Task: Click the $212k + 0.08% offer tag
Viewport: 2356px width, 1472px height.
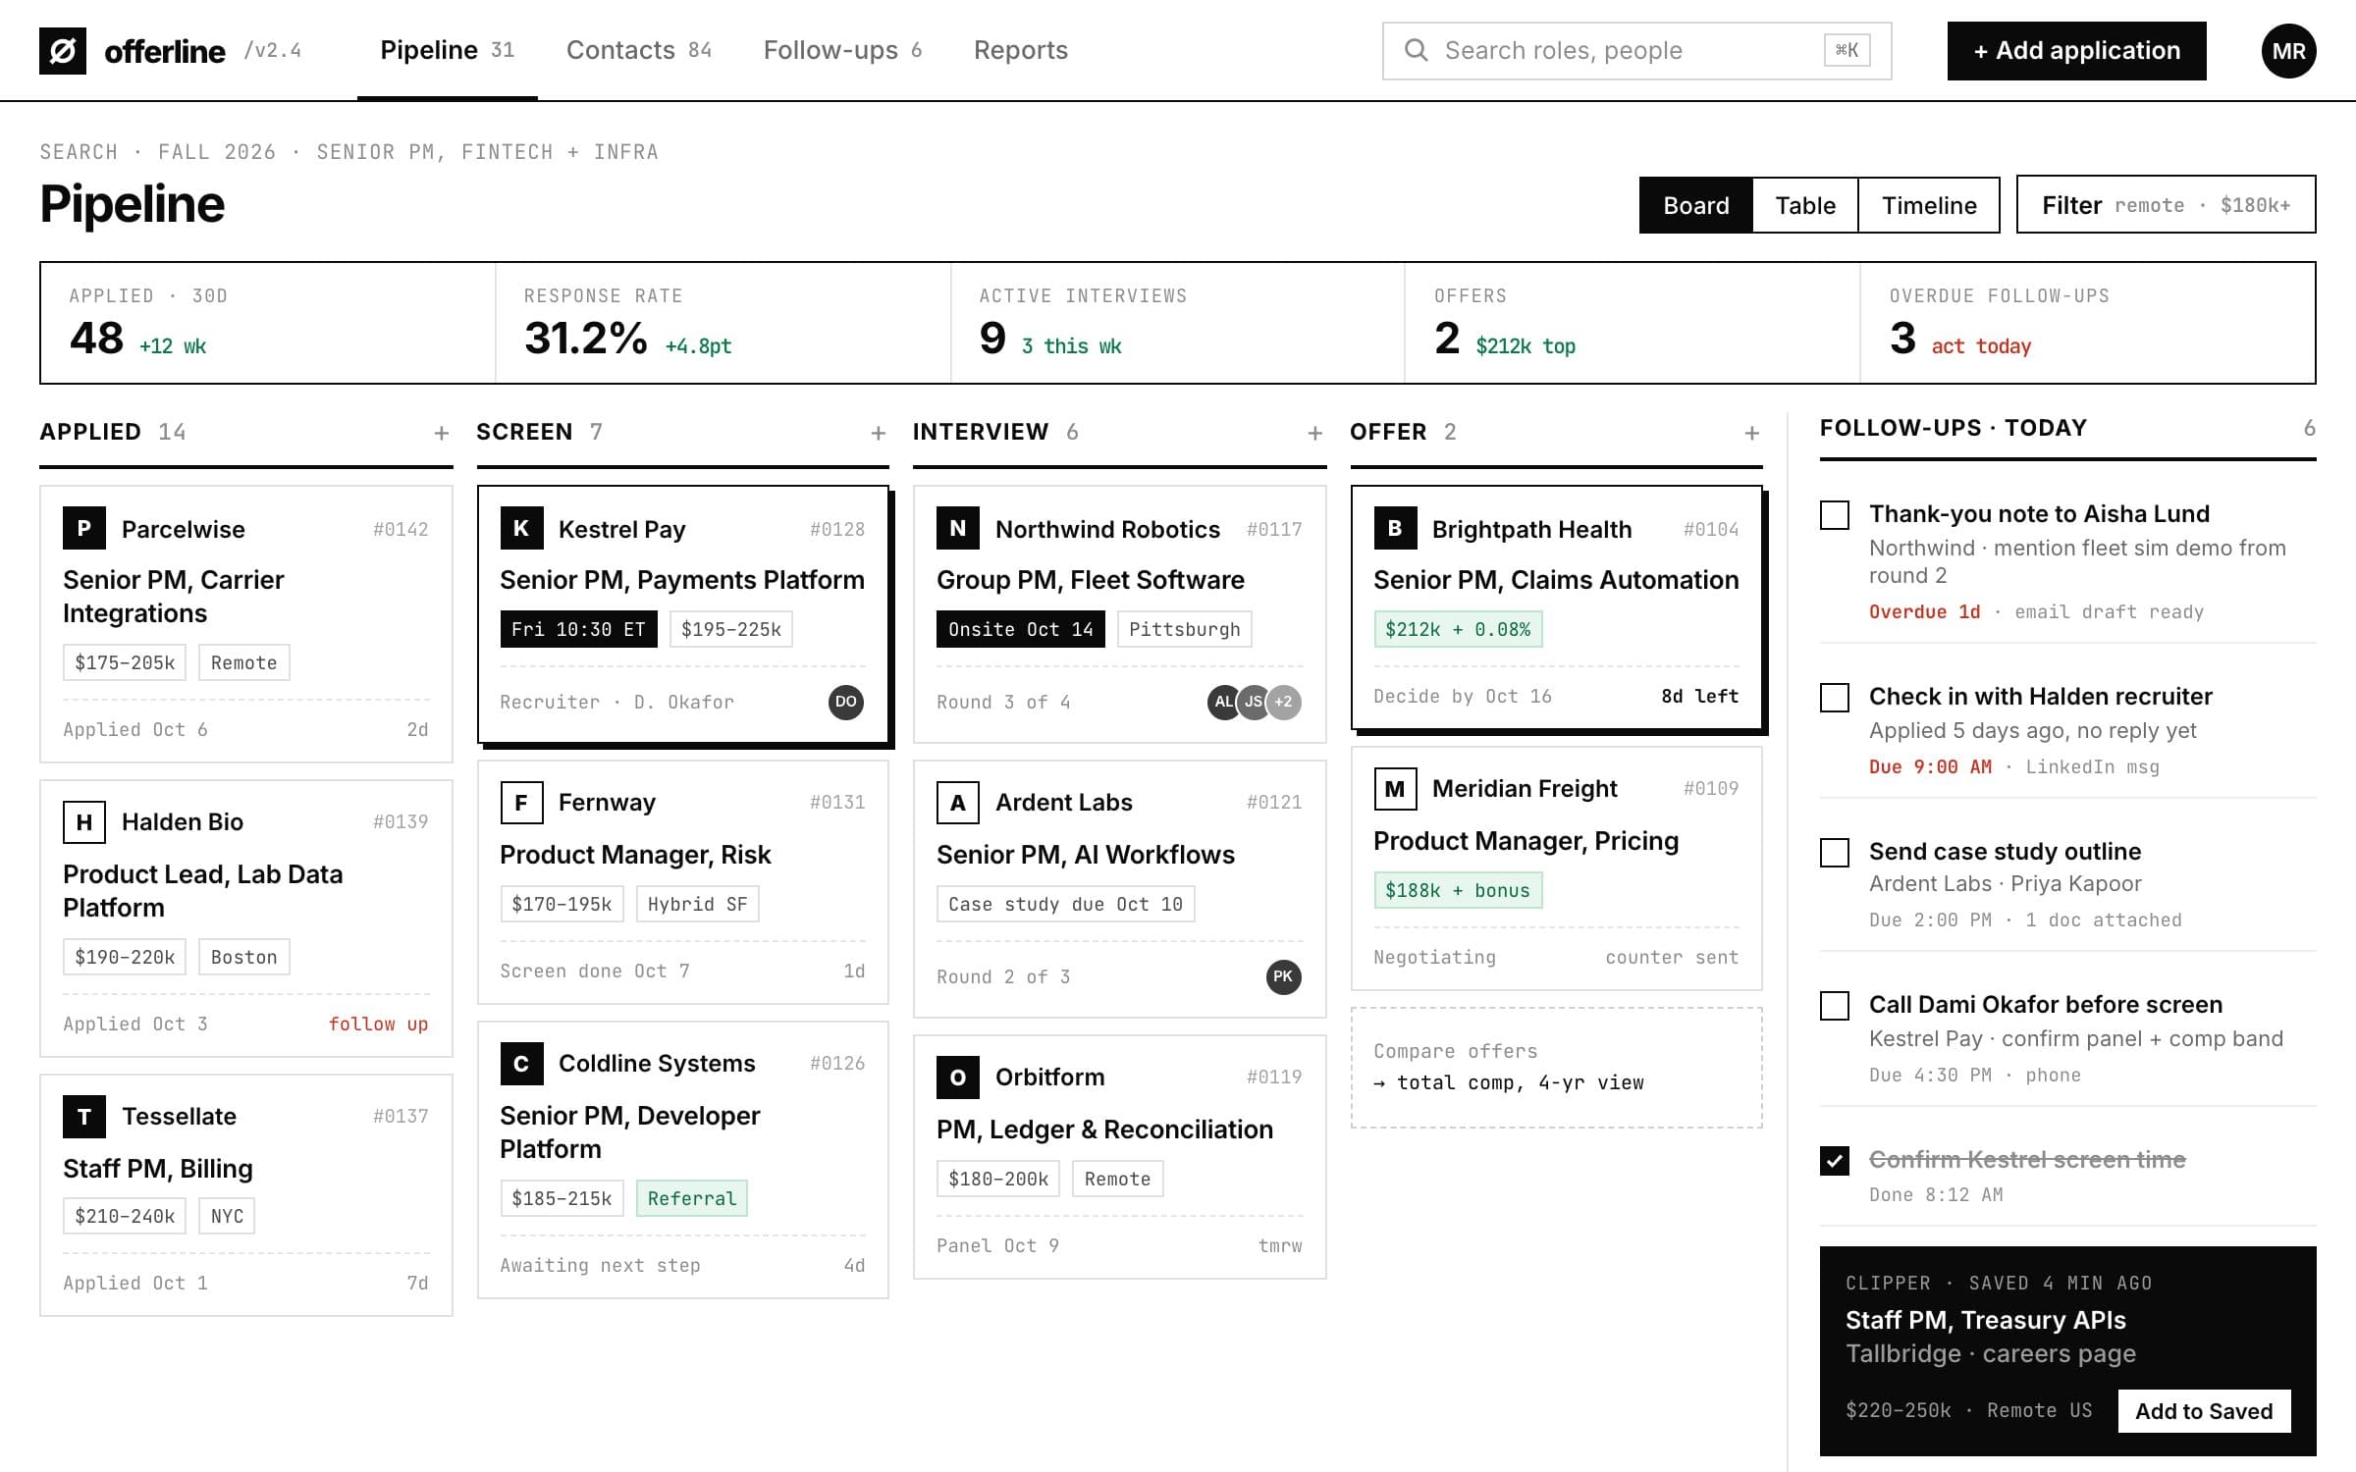Action: click(x=1458, y=629)
